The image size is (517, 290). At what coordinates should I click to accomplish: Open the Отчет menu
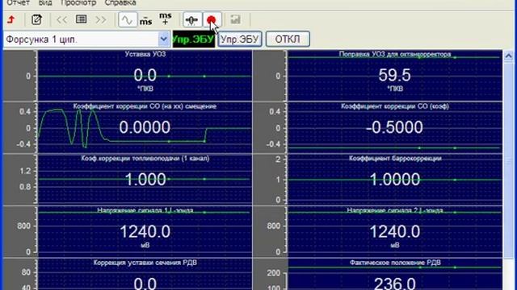click(x=18, y=3)
